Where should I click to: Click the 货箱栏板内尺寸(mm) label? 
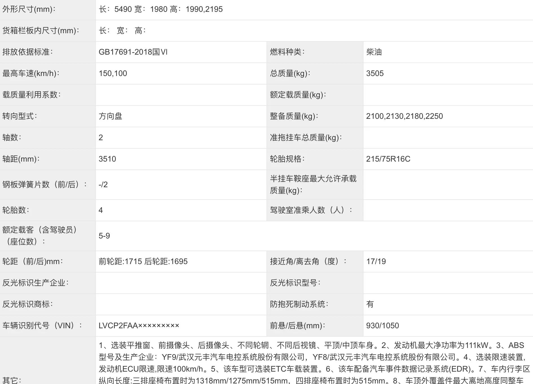tap(41, 31)
